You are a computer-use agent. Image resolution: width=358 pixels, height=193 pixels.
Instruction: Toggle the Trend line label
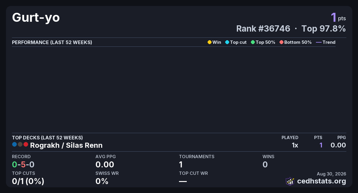tap(329, 42)
